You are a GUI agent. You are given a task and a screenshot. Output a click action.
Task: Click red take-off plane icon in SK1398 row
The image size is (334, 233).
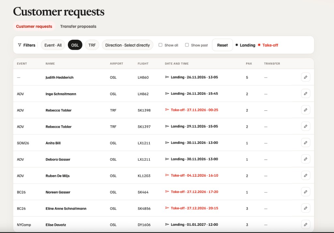(167, 110)
